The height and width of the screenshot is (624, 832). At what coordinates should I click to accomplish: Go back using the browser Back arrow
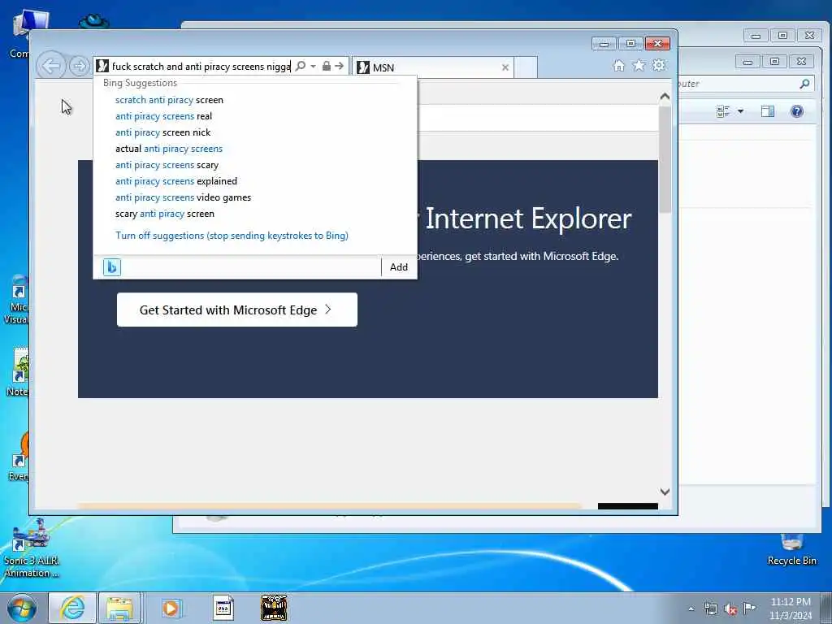[50, 67]
